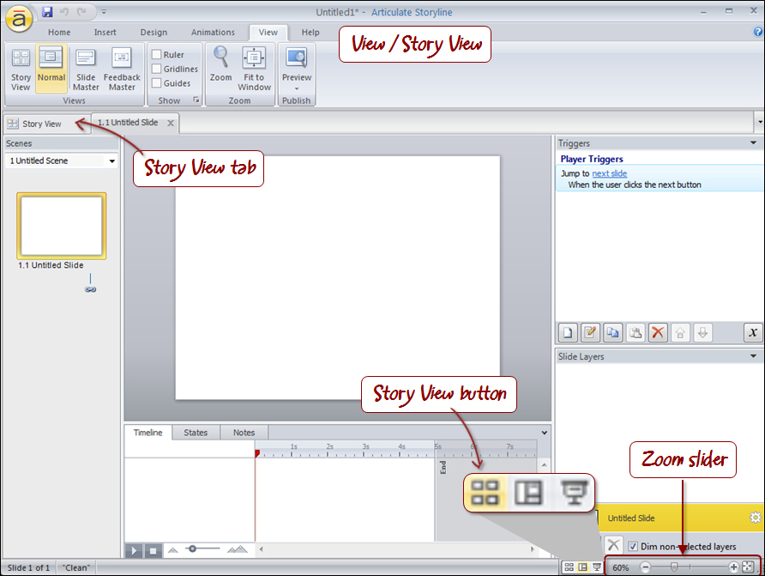Open the Feedback Master view
The height and width of the screenshot is (576, 765).
pyautogui.click(x=122, y=70)
